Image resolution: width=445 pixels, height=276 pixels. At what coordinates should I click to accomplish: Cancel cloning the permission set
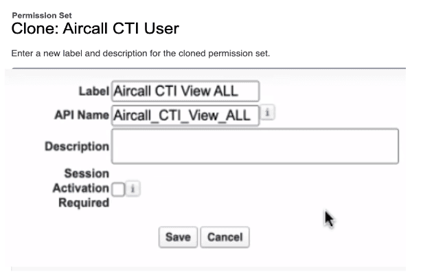[225, 238]
